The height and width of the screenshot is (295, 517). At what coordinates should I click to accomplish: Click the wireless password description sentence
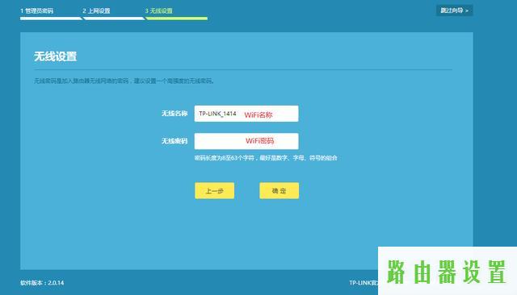click(x=124, y=81)
